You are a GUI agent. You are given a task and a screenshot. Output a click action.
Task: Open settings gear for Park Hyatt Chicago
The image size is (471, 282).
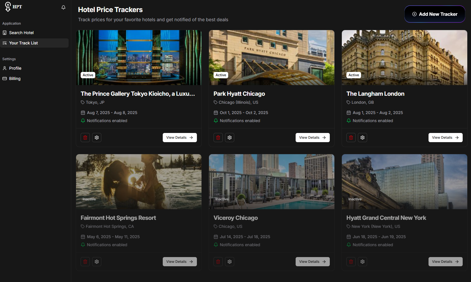click(x=230, y=138)
